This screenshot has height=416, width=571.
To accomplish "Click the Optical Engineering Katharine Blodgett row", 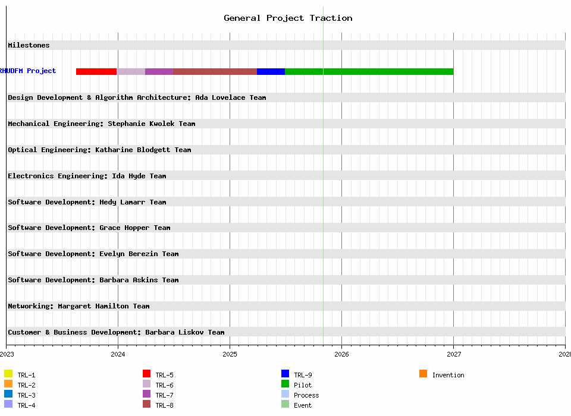I will point(99,150).
